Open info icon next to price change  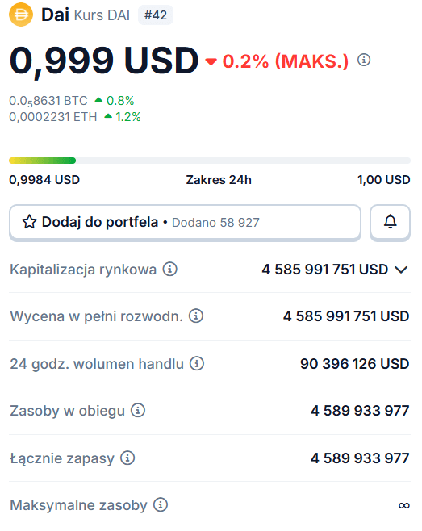coord(364,60)
